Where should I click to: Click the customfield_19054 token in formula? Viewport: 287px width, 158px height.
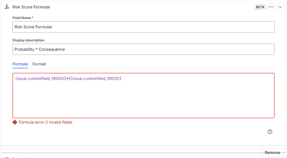tap(40, 79)
